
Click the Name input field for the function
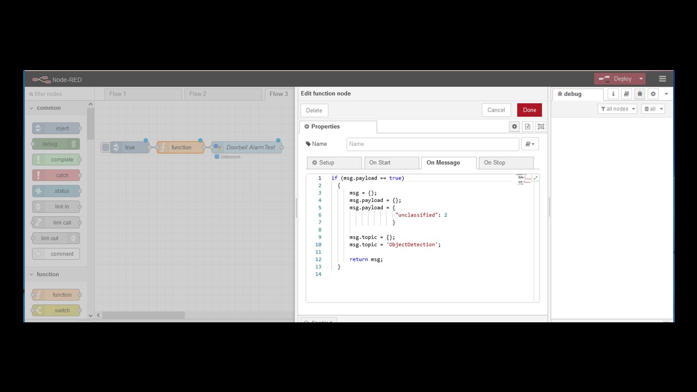pos(432,144)
